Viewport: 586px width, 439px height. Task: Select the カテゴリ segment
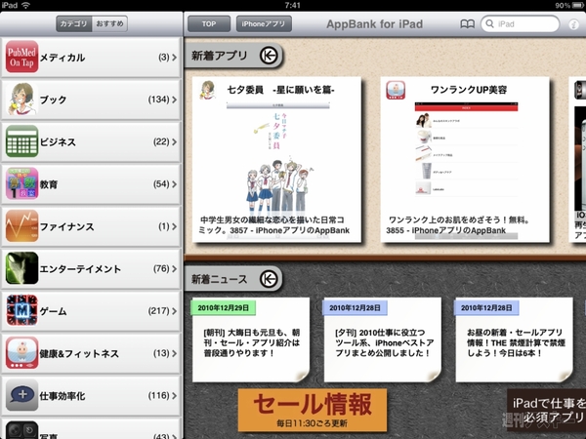(74, 23)
